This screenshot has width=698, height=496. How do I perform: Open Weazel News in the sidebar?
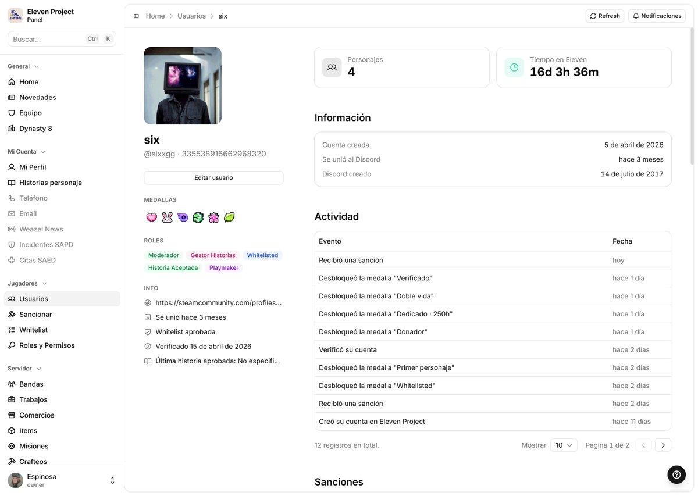[62, 229]
